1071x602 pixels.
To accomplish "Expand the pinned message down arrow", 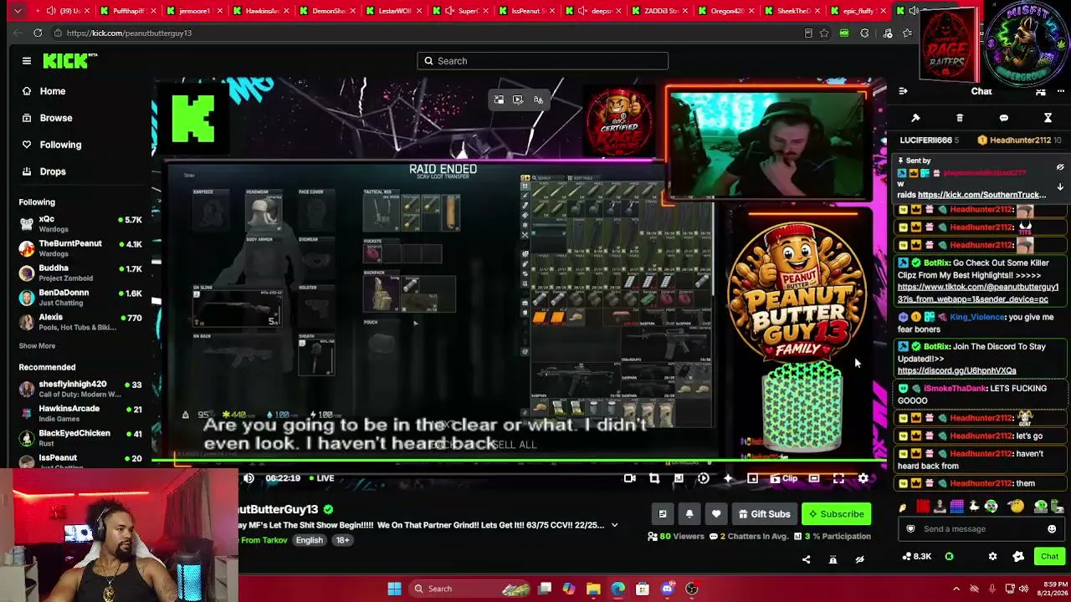I will click(x=1060, y=187).
